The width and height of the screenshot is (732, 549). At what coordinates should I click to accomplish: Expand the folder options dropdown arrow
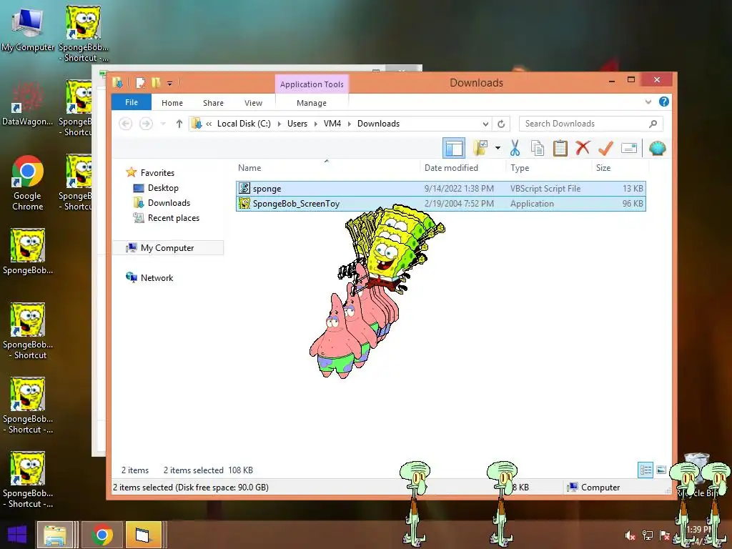pyautogui.click(x=498, y=149)
